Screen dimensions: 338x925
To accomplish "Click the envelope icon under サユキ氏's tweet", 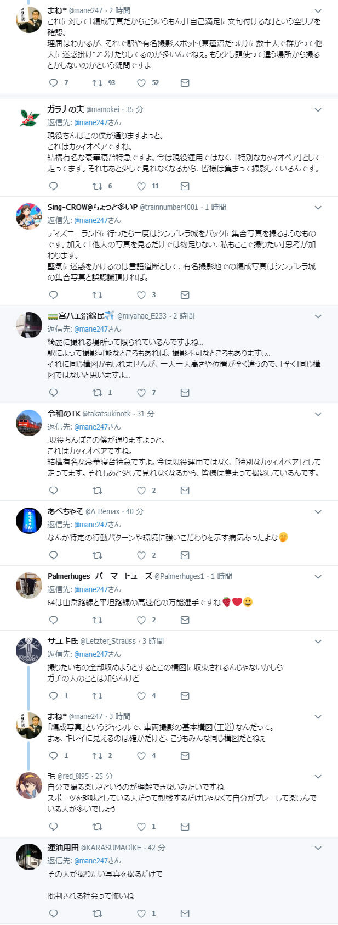I will pyautogui.click(x=185, y=696).
